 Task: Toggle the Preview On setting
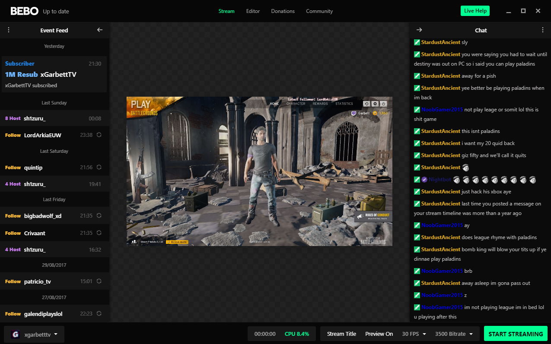tap(379, 334)
